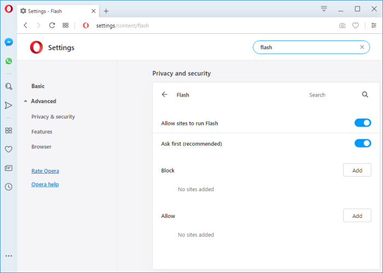Open a new tab with plus button

106,11
